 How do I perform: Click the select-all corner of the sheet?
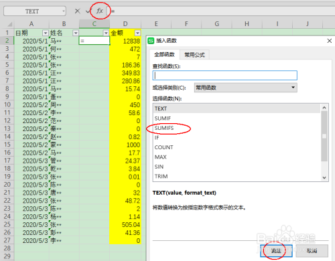tap(9, 24)
